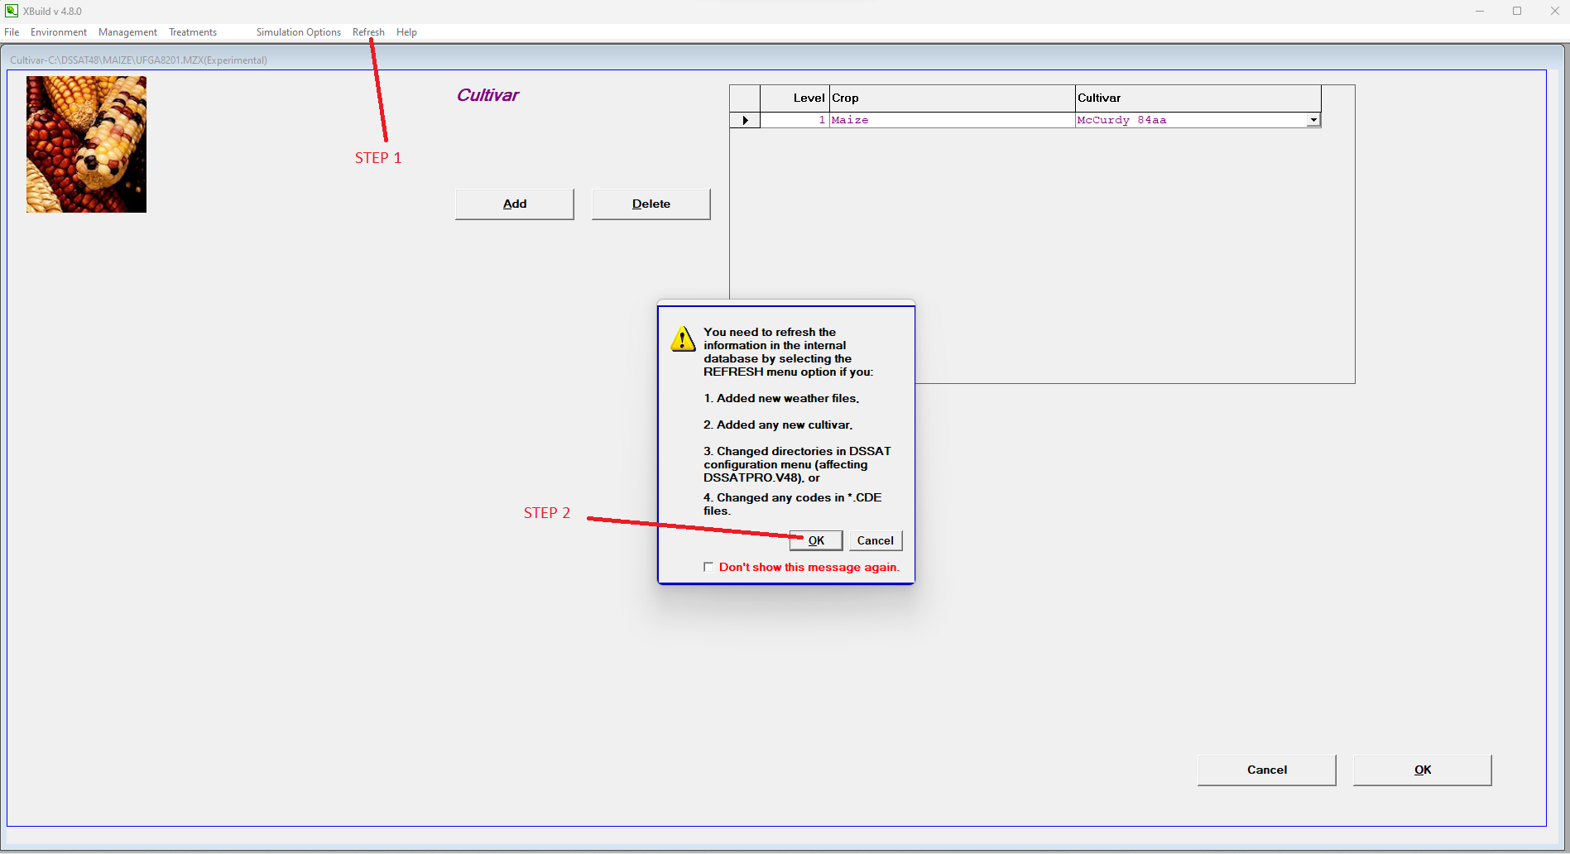The height and width of the screenshot is (854, 1570).
Task: Expand the McCurdy 84aa cultivar dropdown
Action: point(1313,120)
